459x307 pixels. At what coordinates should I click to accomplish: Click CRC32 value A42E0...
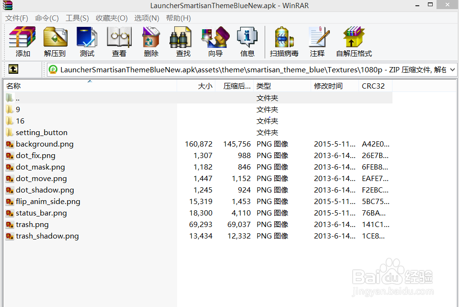pos(376,144)
